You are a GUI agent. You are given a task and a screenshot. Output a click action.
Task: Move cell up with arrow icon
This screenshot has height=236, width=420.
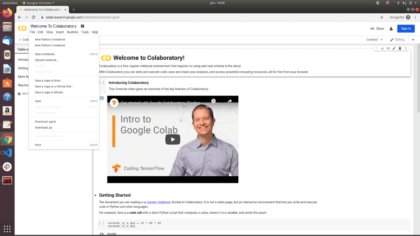(377, 48)
